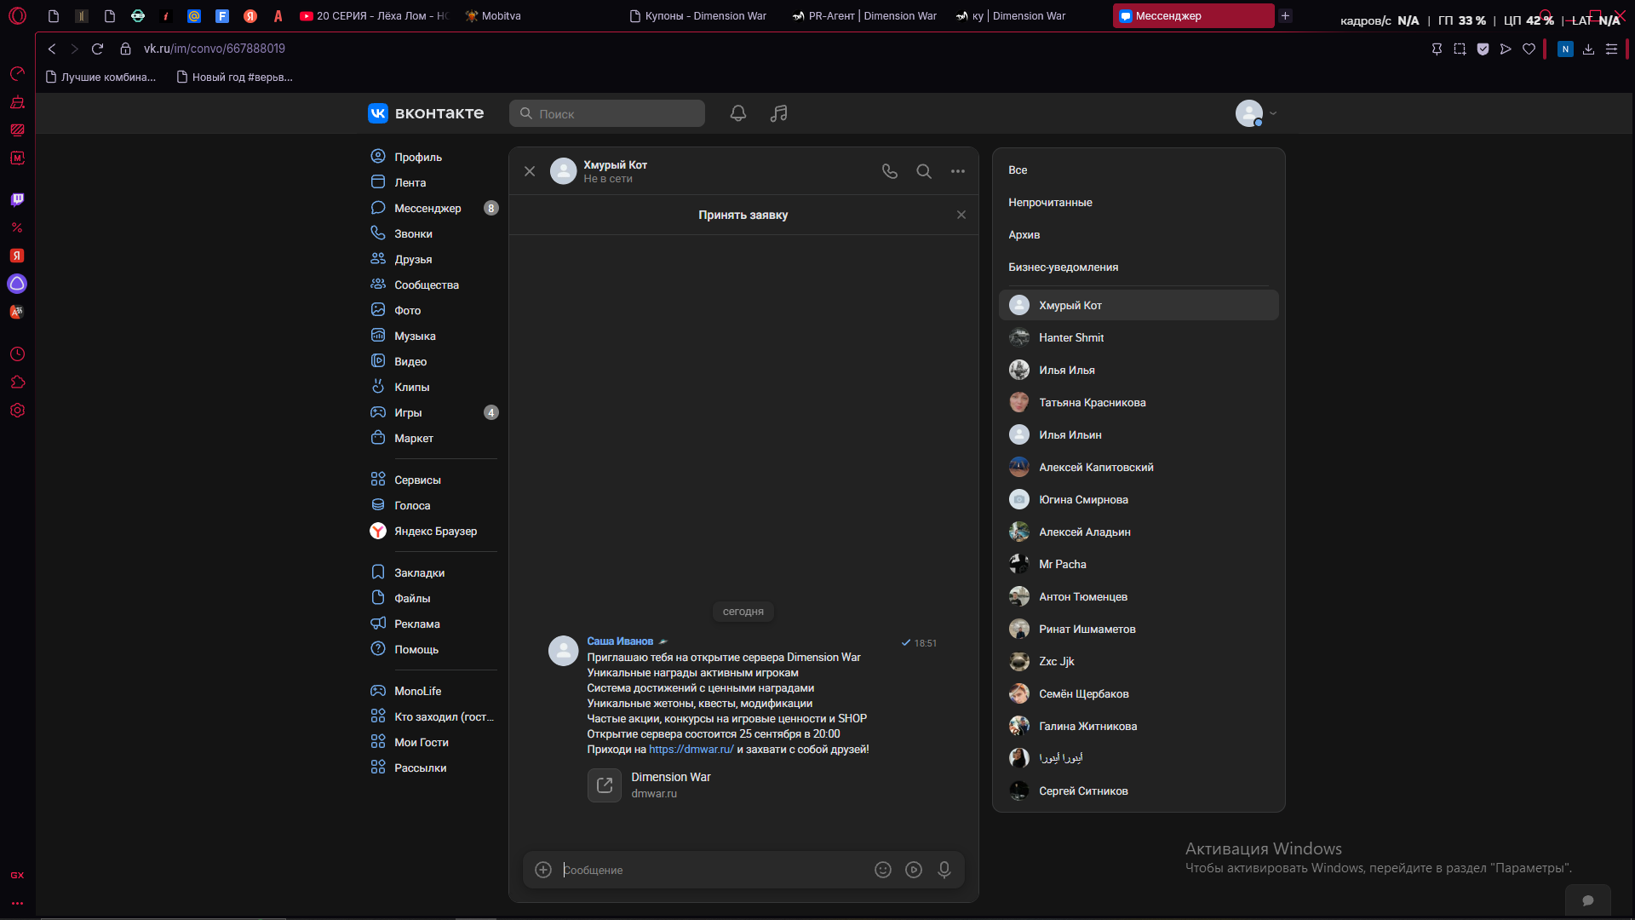This screenshot has height=920, width=1635.
Task: Open chat with Татьяна Красникова
Action: (x=1139, y=402)
